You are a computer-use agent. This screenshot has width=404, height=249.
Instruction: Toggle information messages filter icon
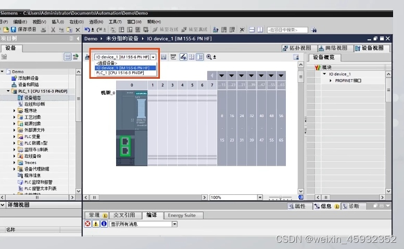[104, 224]
